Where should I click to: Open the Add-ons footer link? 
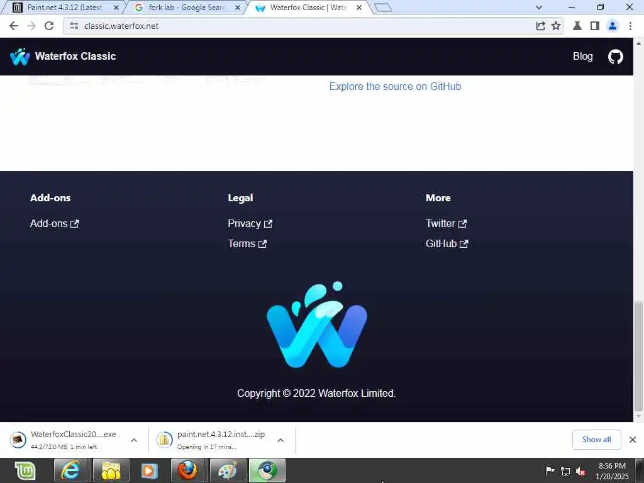[x=54, y=223]
